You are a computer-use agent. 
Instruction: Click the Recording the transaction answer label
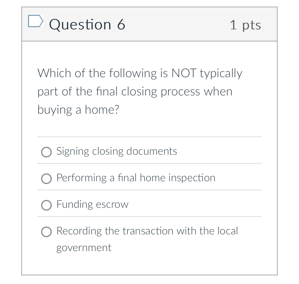point(147,231)
